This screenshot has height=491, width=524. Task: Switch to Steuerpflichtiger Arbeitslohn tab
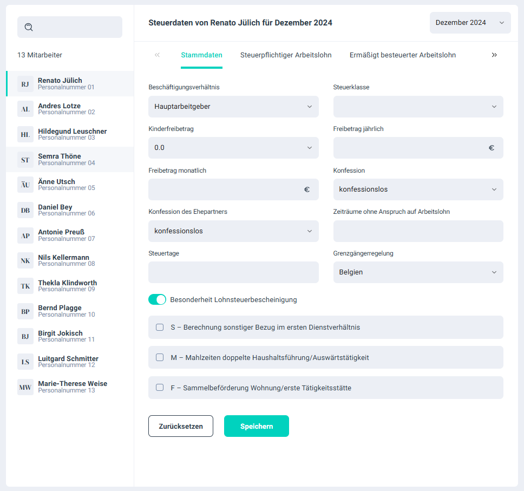[286, 55]
